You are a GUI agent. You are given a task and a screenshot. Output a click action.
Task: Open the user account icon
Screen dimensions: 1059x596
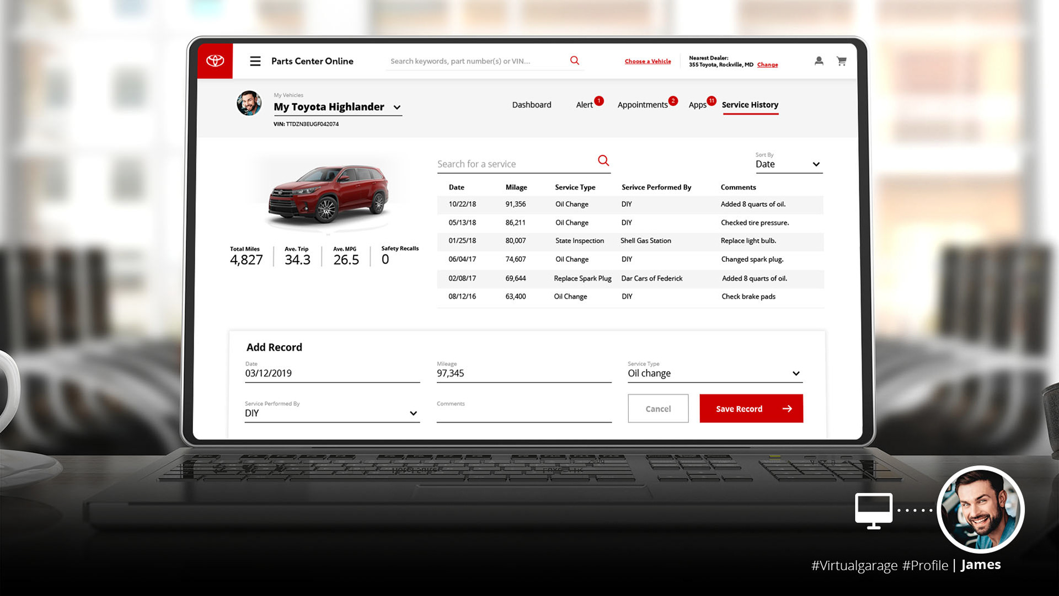(x=819, y=61)
